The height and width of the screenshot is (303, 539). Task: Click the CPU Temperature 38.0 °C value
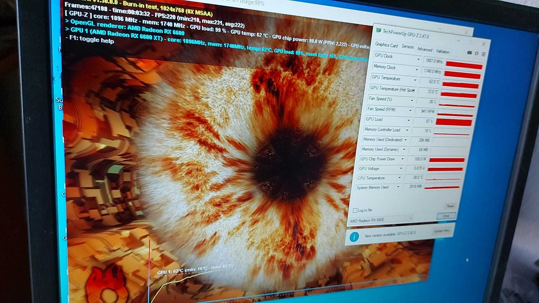418,177
